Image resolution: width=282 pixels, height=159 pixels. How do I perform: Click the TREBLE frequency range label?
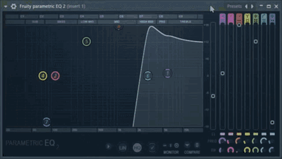pos(186,22)
